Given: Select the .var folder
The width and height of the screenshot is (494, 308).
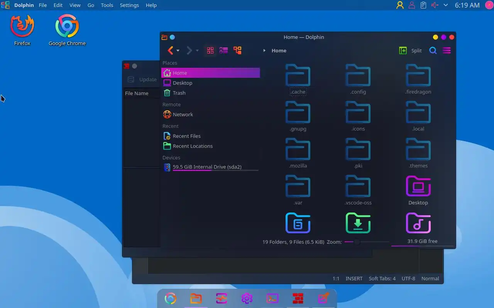Looking at the screenshot, I should (x=298, y=190).
